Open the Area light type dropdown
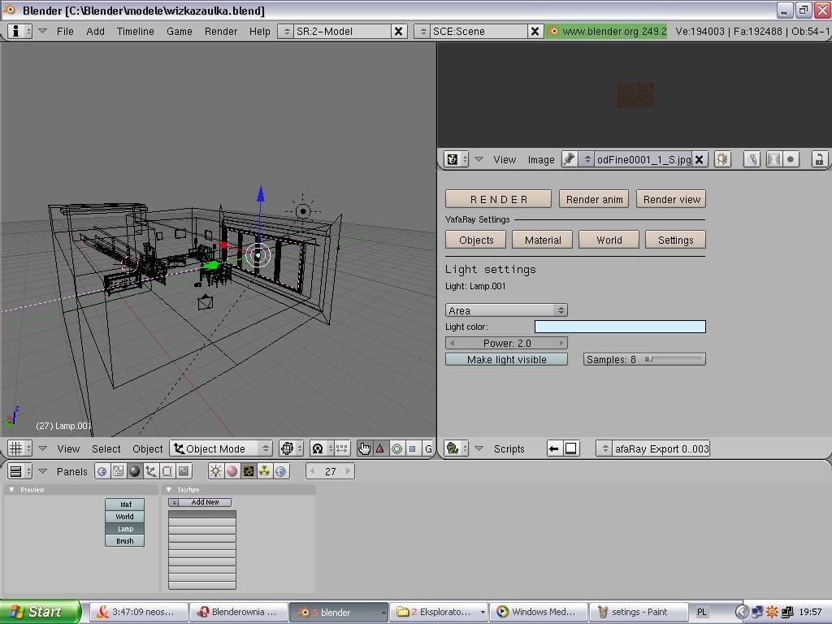This screenshot has width=832, height=624. click(x=506, y=310)
